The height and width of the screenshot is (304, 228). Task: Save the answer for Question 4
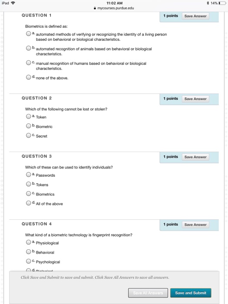click(x=195, y=225)
